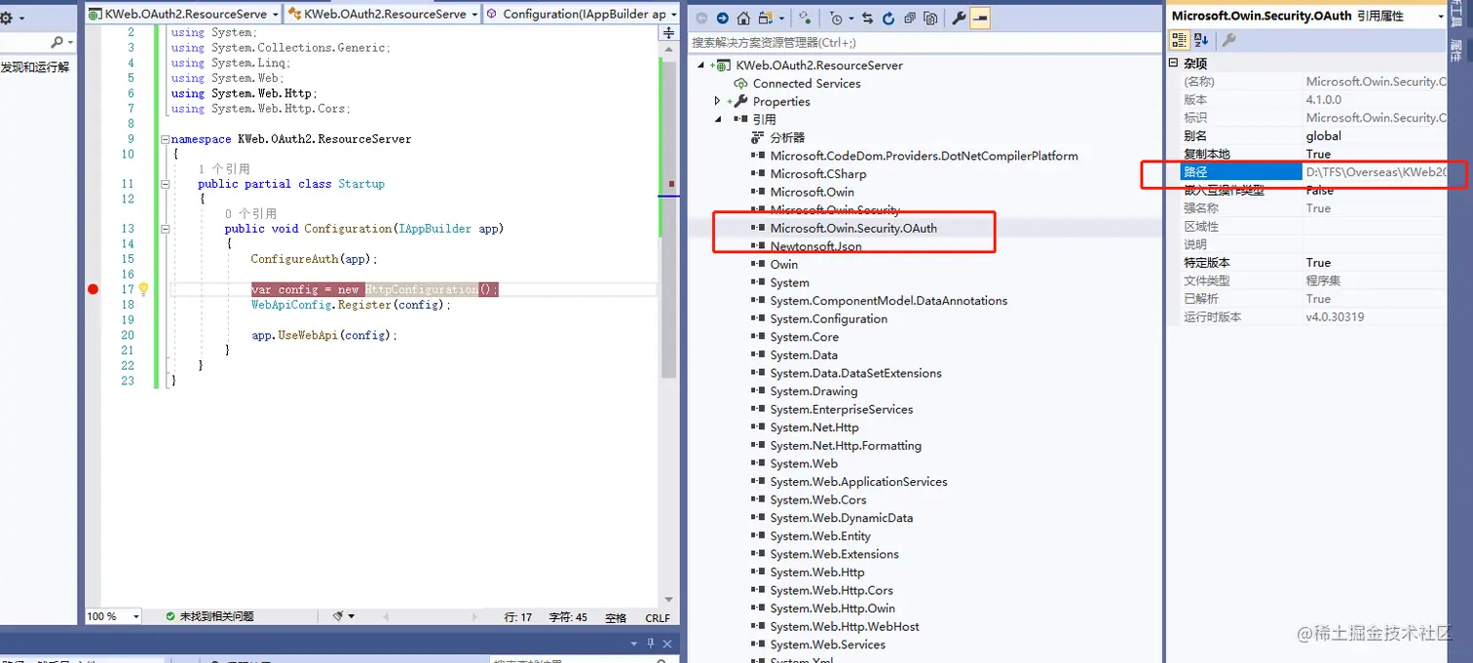Click the CRLF line ending indicator
1473x663 pixels.
(x=658, y=617)
